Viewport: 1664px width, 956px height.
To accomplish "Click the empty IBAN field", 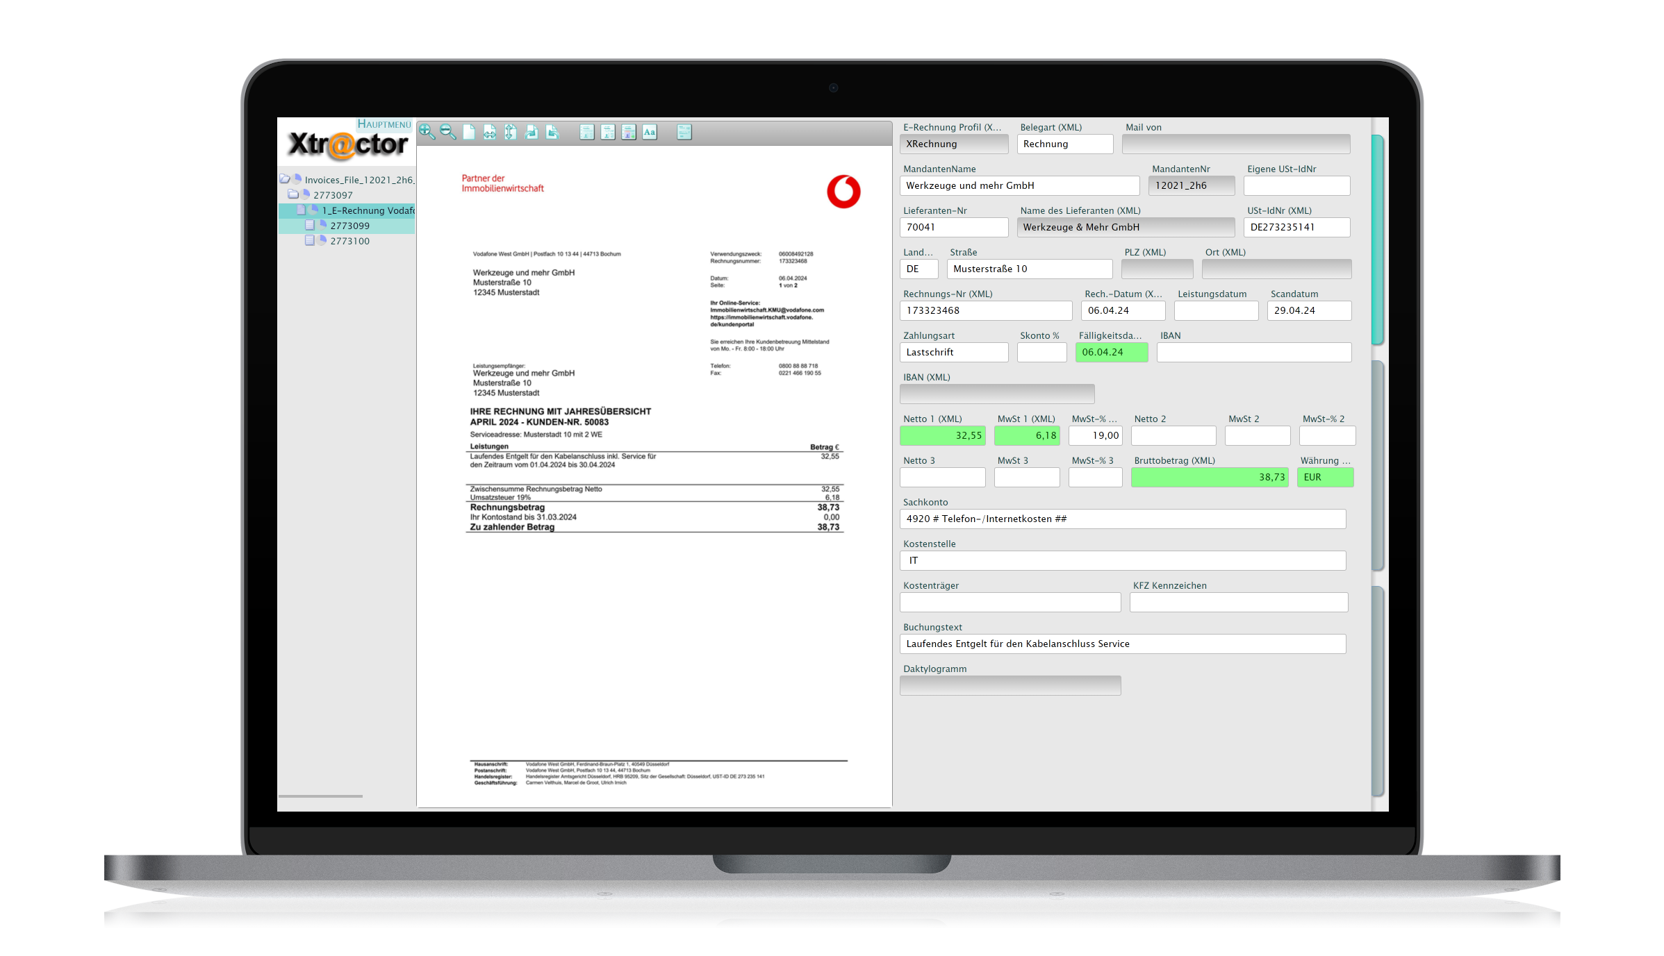I will [x=1254, y=352].
